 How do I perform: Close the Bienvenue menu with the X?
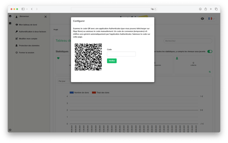pos(46,17)
